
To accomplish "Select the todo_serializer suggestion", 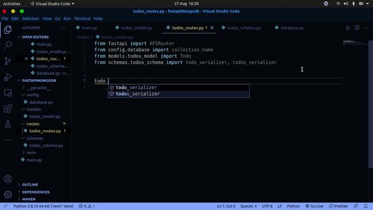I will tap(179, 87).
